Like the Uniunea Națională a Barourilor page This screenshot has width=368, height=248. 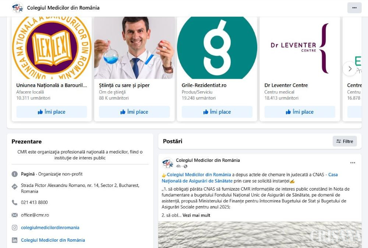pyautogui.click(x=52, y=112)
